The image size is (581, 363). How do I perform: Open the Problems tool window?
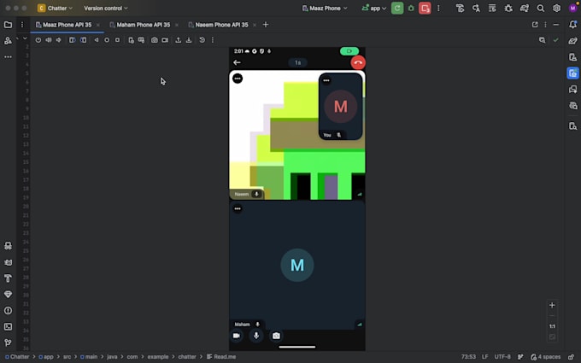(x=8, y=310)
